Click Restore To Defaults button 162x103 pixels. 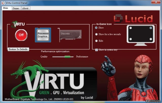18,49
